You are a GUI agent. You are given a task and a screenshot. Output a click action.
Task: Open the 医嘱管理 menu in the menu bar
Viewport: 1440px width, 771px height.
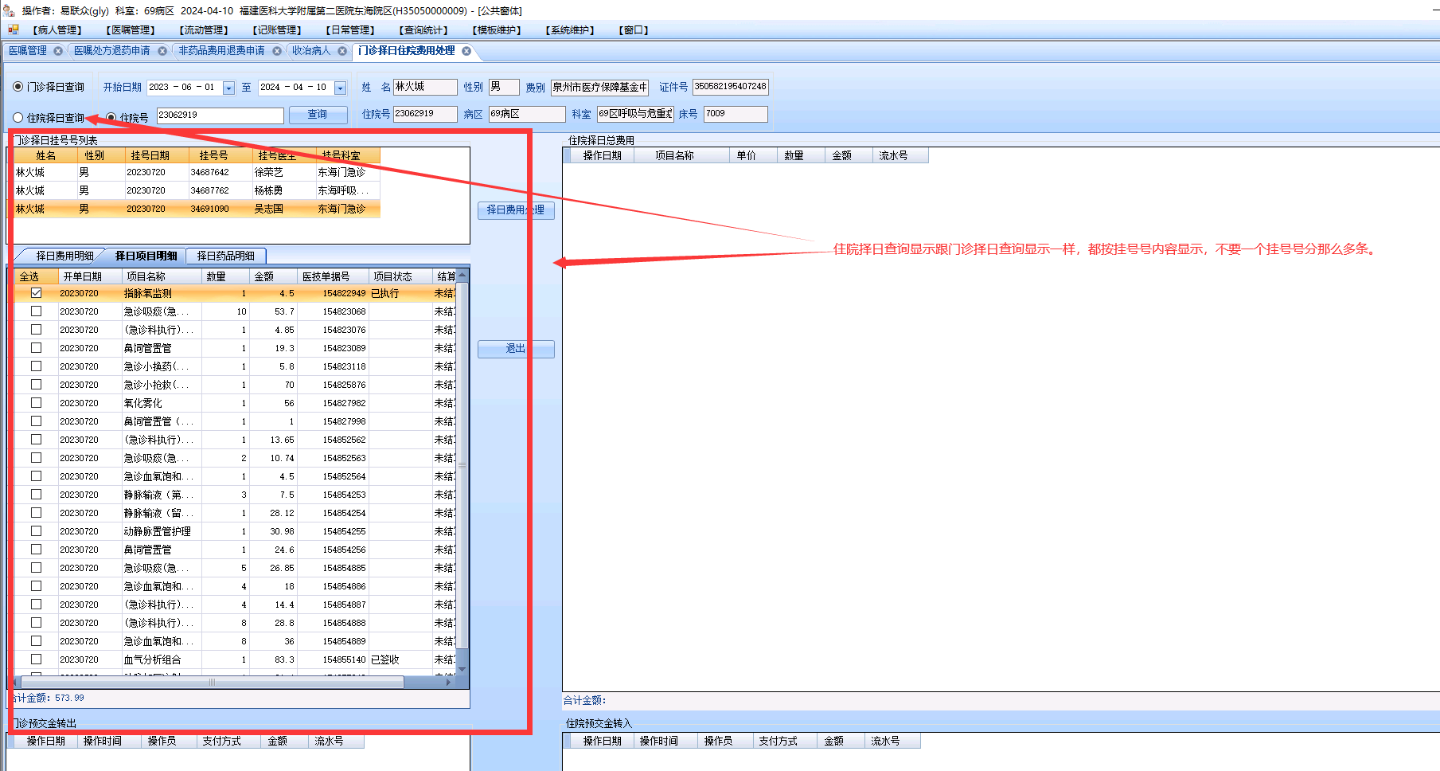click(131, 30)
